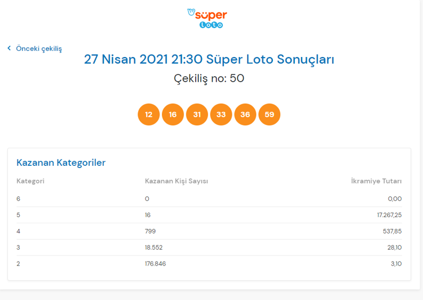
Task: Click the Süper Loto logo
Action: [x=207, y=18]
